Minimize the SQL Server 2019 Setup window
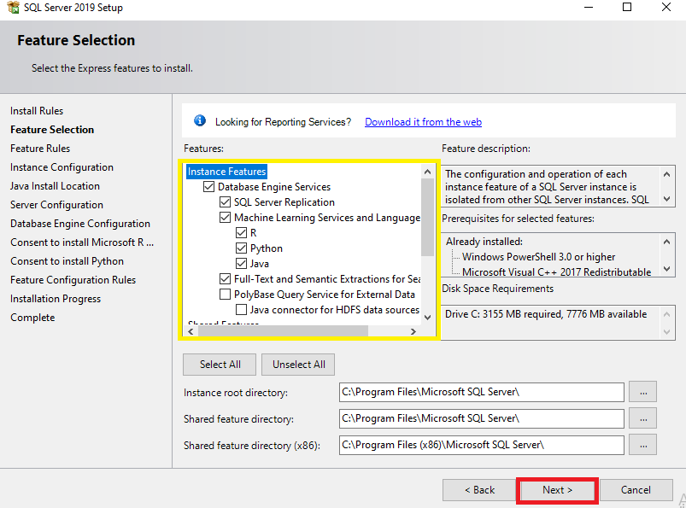Screen dimensions: 686x508 tap(589, 7)
